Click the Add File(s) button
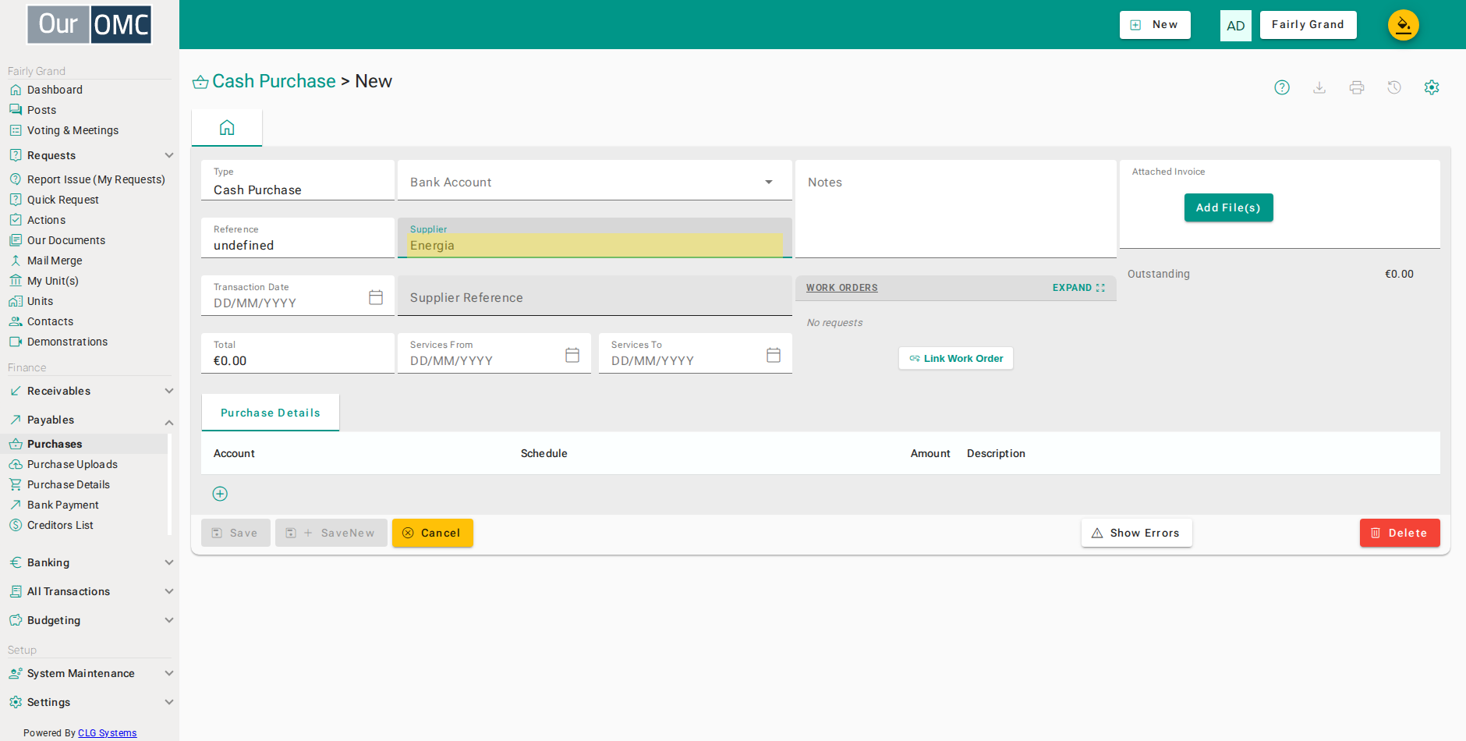This screenshot has height=741, width=1466. pos(1228,207)
